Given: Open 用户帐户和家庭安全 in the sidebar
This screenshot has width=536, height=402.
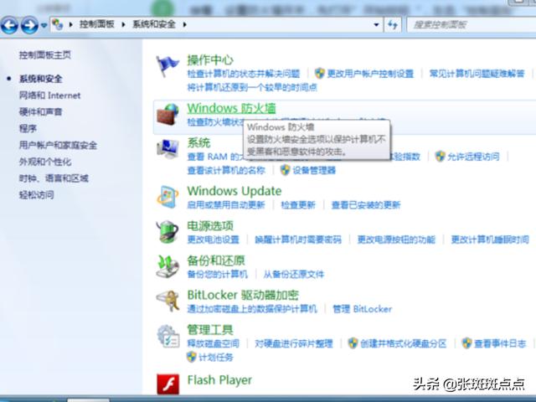Looking at the screenshot, I should coord(58,145).
